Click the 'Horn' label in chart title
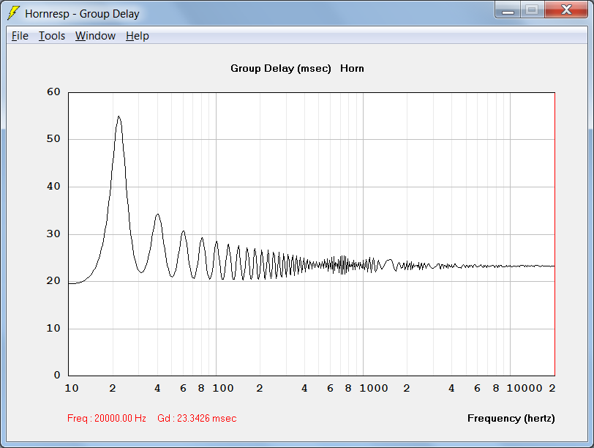 352,69
